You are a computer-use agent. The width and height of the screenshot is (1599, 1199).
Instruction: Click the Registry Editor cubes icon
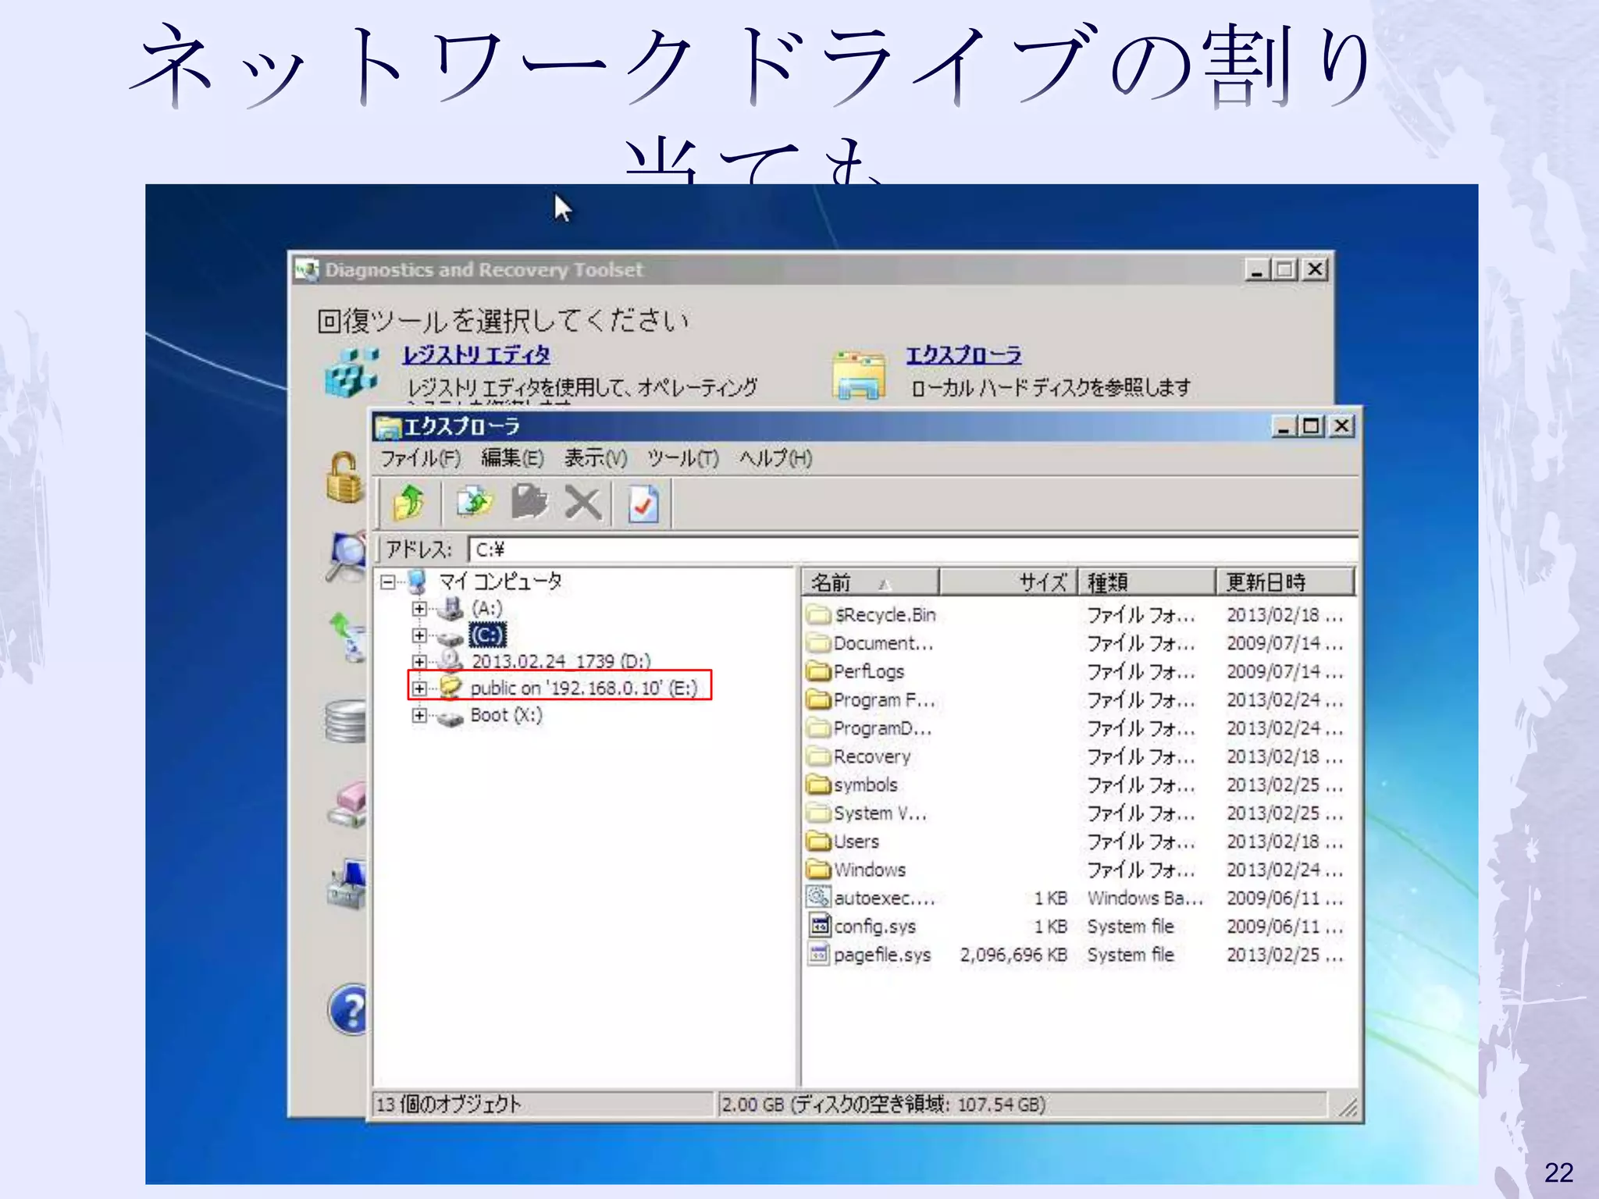(351, 373)
